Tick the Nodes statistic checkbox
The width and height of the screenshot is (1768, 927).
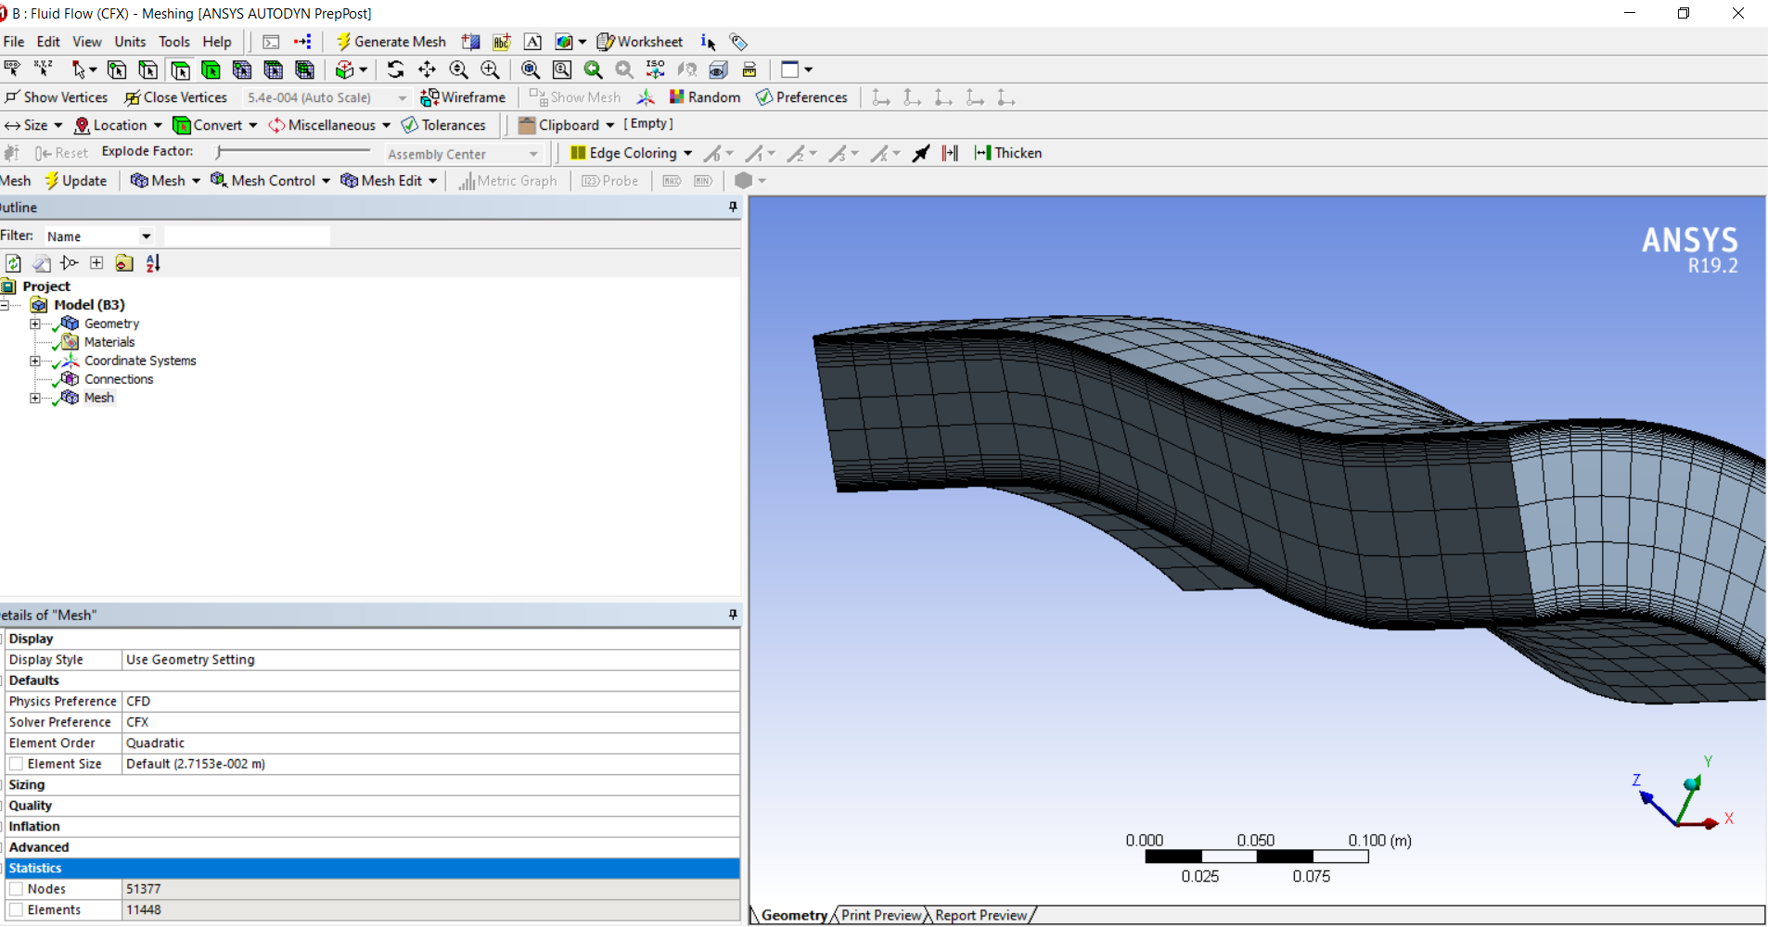coord(17,889)
